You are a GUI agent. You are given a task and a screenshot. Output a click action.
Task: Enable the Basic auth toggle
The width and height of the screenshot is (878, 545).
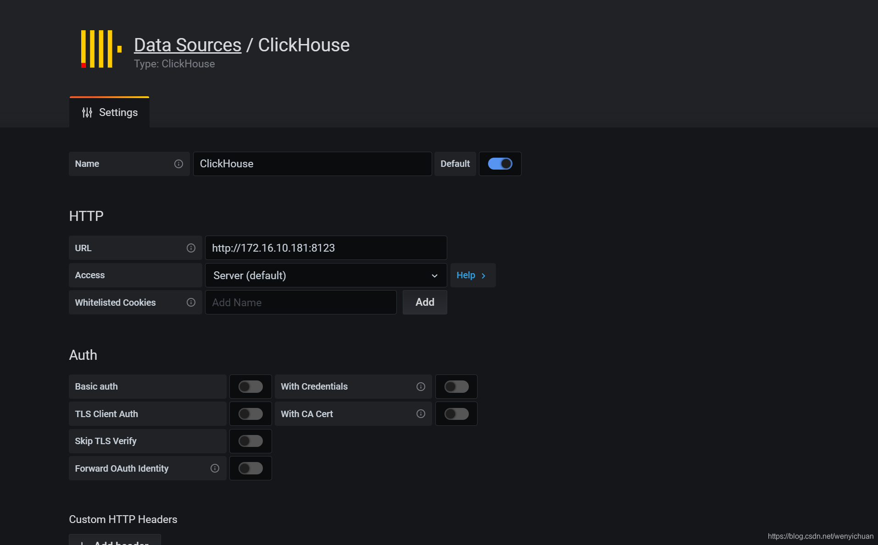[x=250, y=386]
